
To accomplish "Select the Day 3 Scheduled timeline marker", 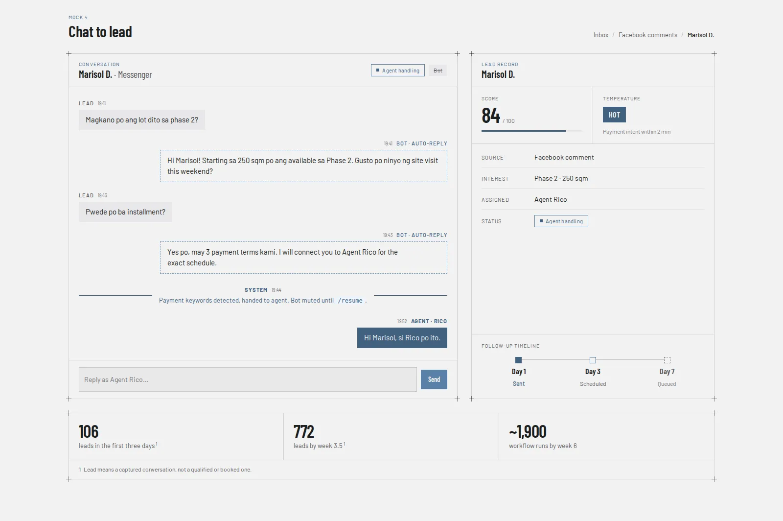I will (593, 360).
